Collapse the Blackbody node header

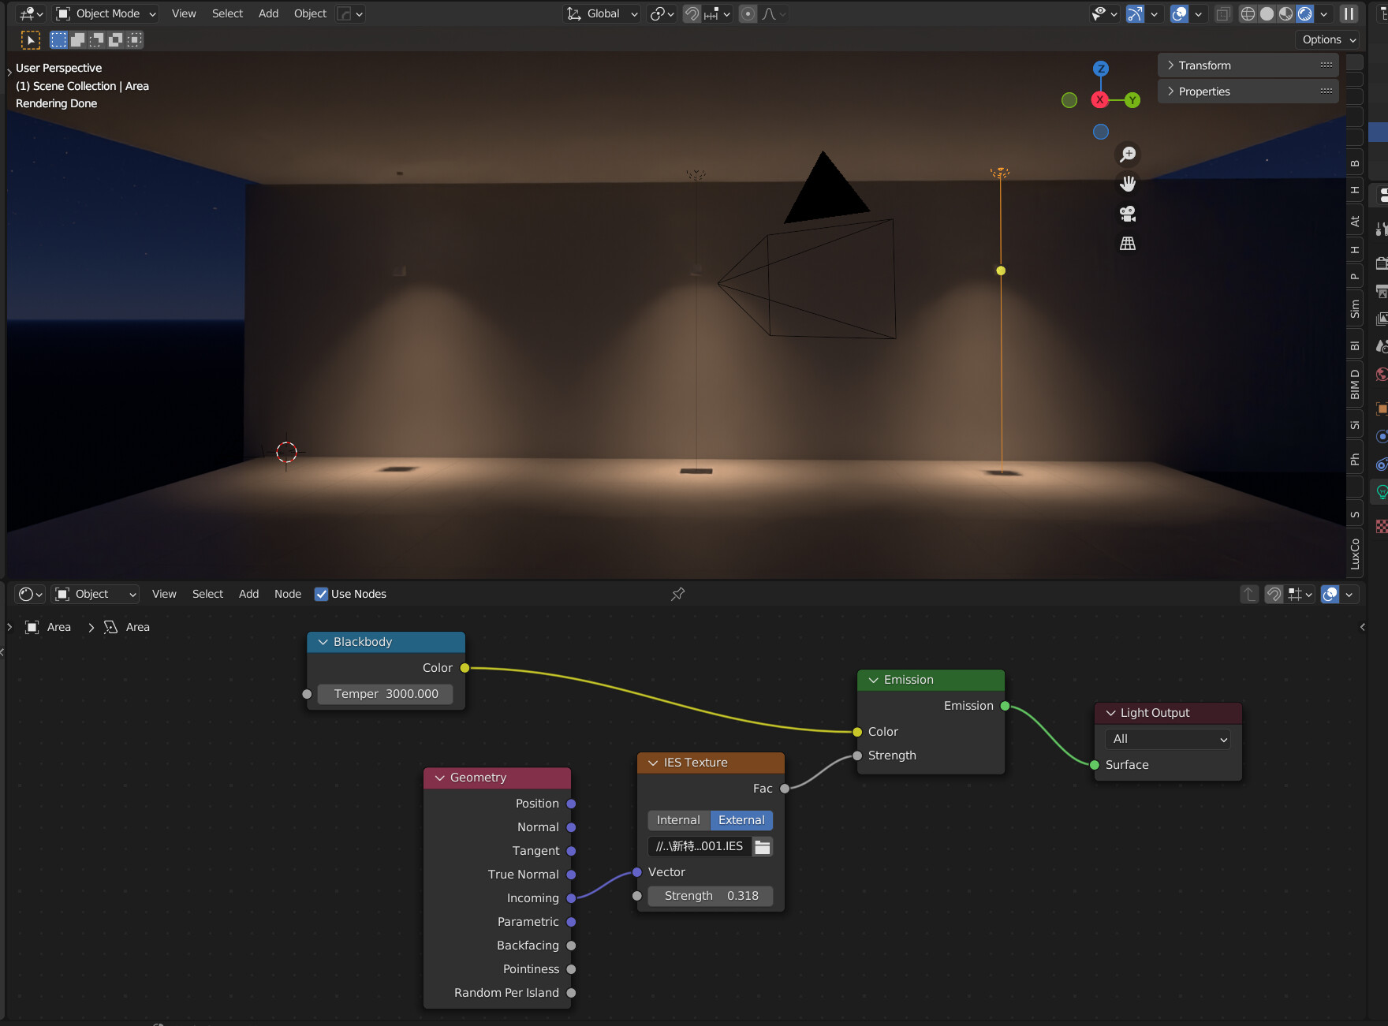point(323,642)
